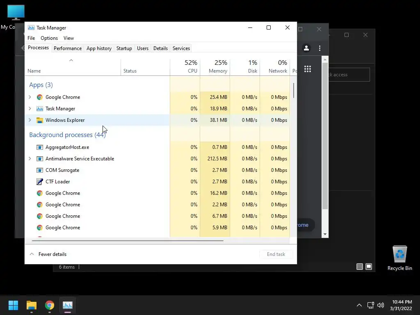Collapse to Fewer details view

(x=48, y=254)
